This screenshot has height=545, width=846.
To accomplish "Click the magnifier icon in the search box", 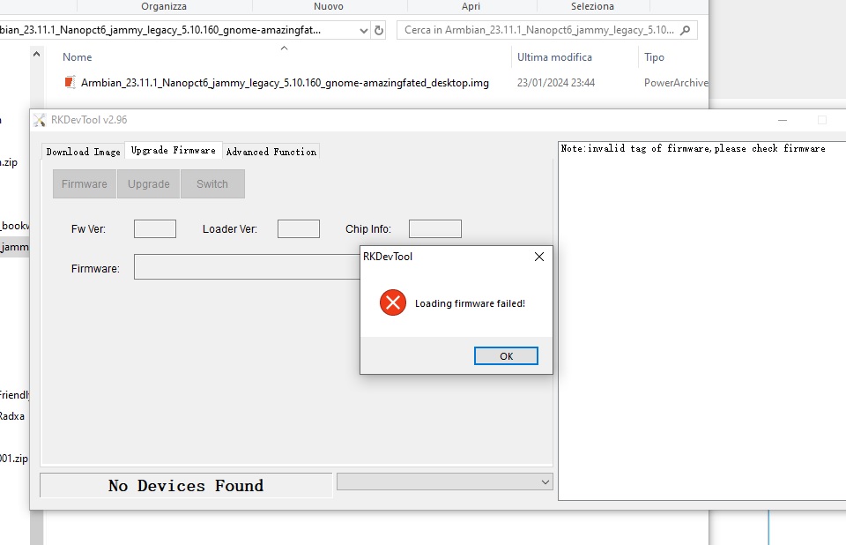I will (x=686, y=30).
